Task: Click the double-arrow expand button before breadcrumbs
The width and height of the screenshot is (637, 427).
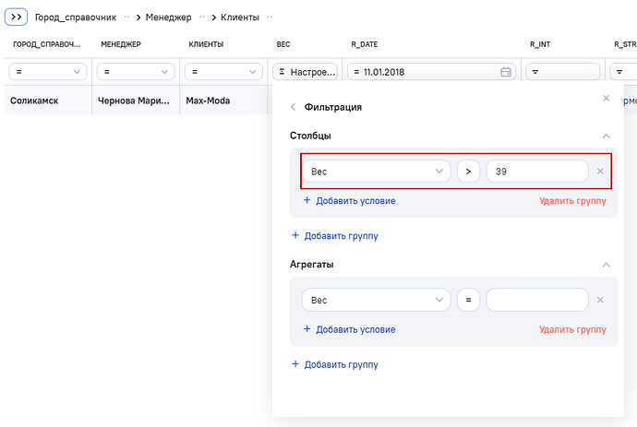Action: click(16, 18)
